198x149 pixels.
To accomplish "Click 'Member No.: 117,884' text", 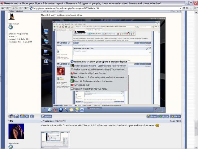I will pyautogui.click(x=20, y=42).
